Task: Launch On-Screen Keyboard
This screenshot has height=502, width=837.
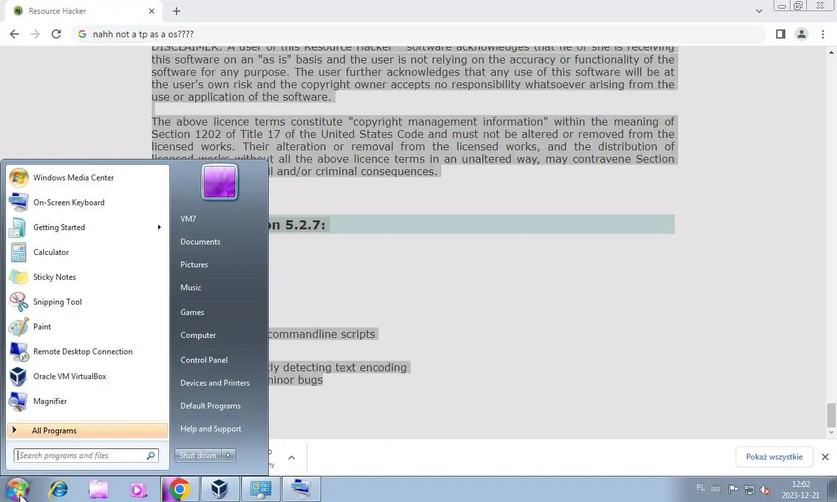Action: pyautogui.click(x=88, y=203)
